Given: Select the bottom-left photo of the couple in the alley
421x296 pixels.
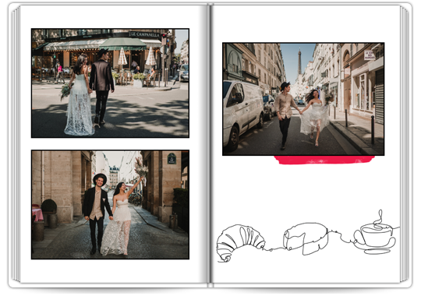Looking at the screenshot, I should [110, 205].
